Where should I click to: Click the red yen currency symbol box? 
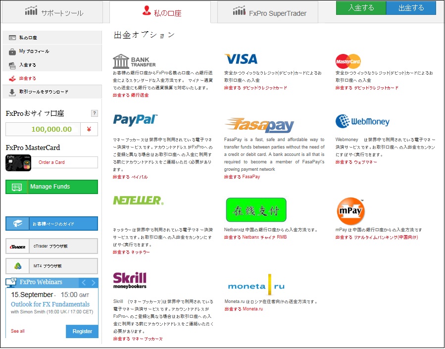(89, 129)
